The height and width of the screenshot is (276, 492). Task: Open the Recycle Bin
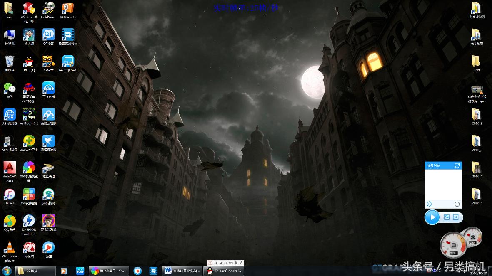pyautogui.click(x=9, y=62)
